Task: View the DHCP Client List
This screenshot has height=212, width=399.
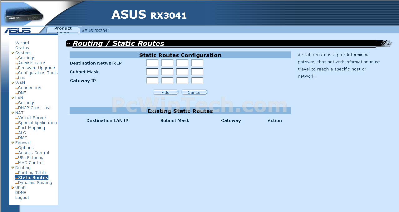Action: coord(34,108)
